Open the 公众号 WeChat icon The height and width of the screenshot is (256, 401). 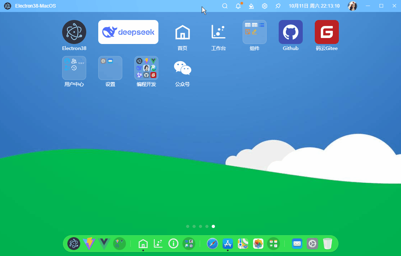click(182, 68)
